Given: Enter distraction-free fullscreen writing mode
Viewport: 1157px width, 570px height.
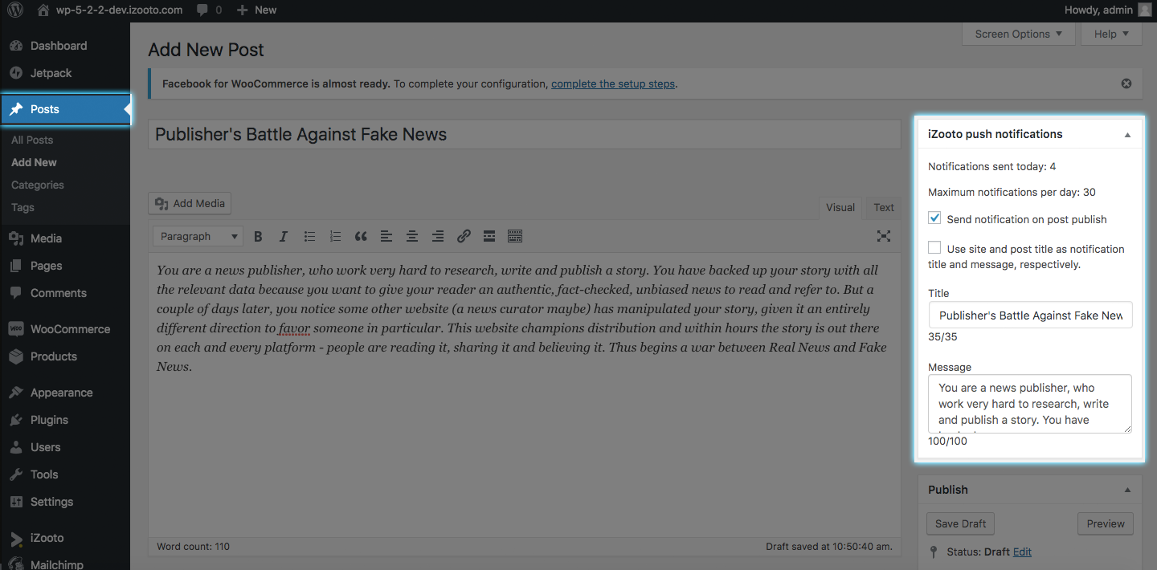Looking at the screenshot, I should click(x=884, y=236).
